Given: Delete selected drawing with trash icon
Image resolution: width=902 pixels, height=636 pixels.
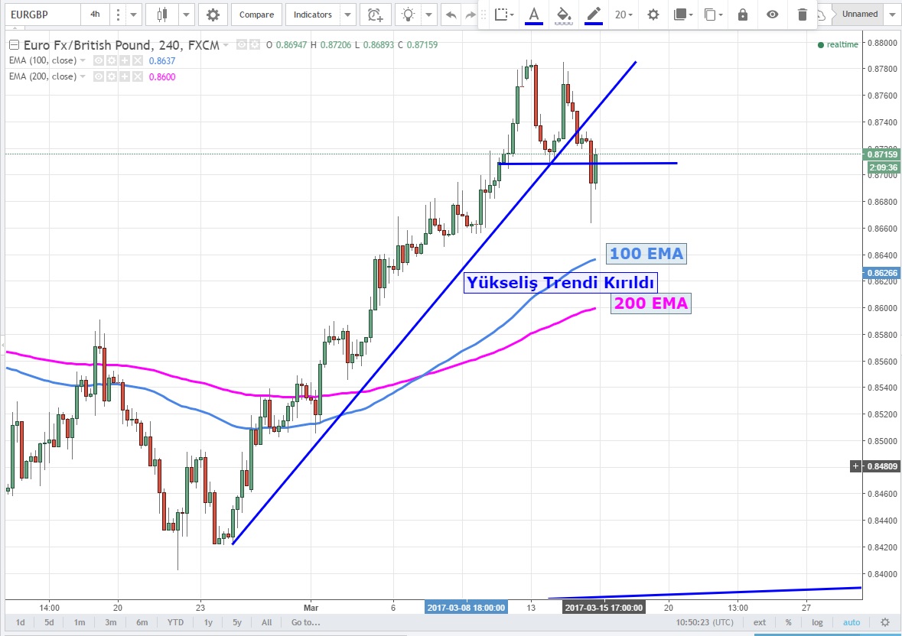Looking at the screenshot, I should tap(802, 15).
